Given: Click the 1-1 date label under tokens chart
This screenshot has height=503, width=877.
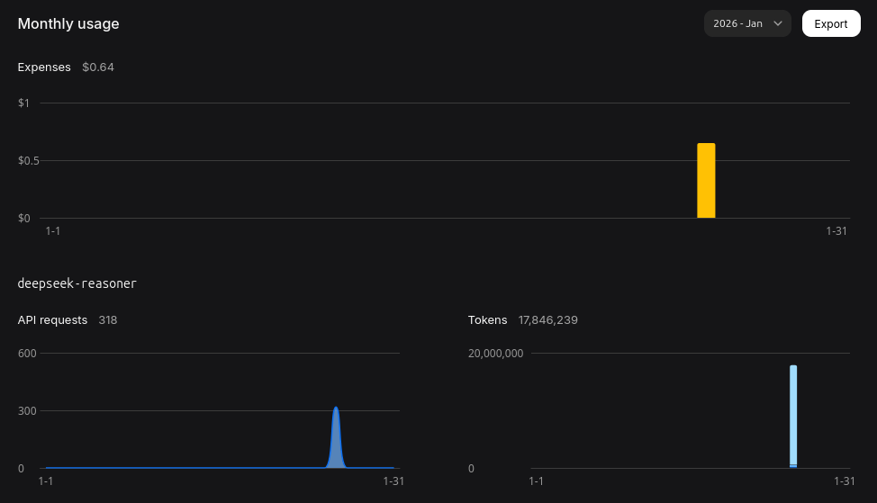Looking at the screenshot, I should (x=536, y=481).
